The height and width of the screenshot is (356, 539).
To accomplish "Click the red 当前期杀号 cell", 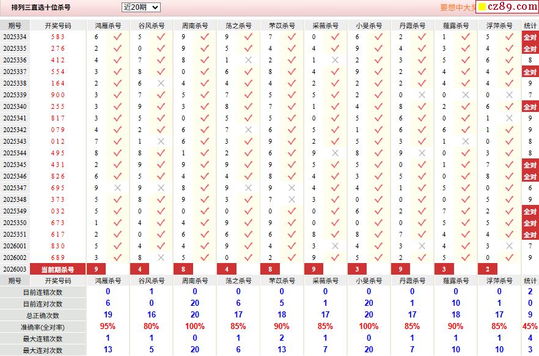I will pos(57,269).
